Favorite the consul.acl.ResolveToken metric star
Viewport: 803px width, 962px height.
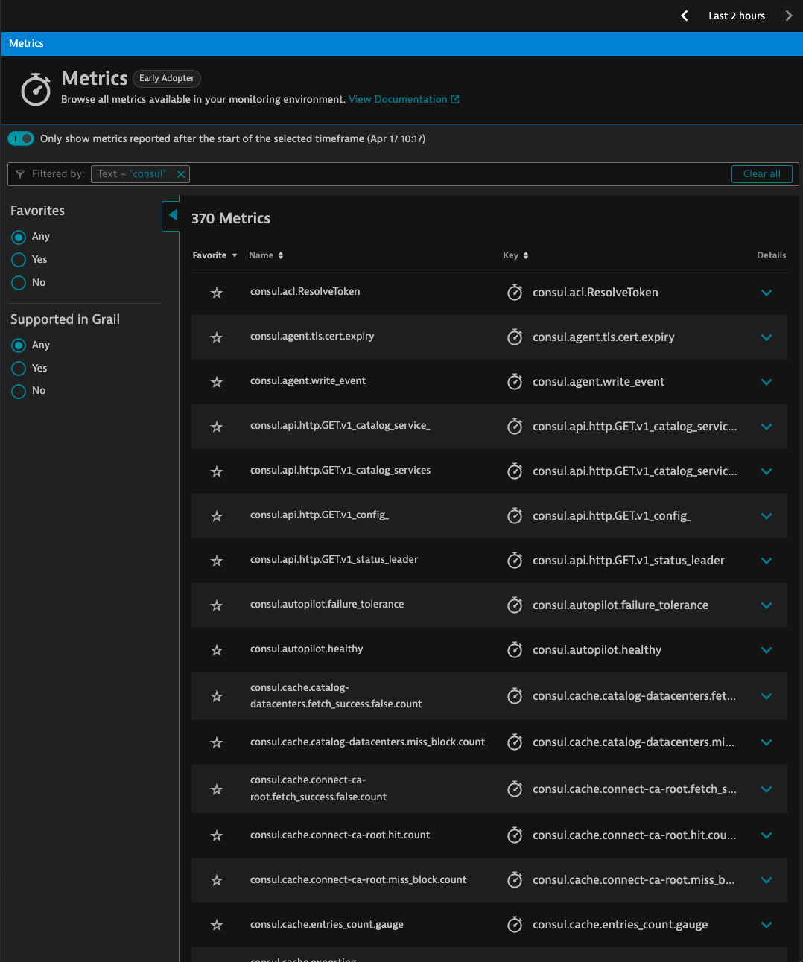coord(217,293)
